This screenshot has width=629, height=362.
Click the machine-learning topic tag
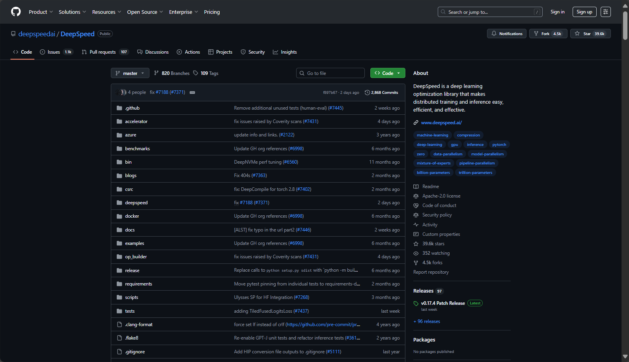click(x=432, y=135)
